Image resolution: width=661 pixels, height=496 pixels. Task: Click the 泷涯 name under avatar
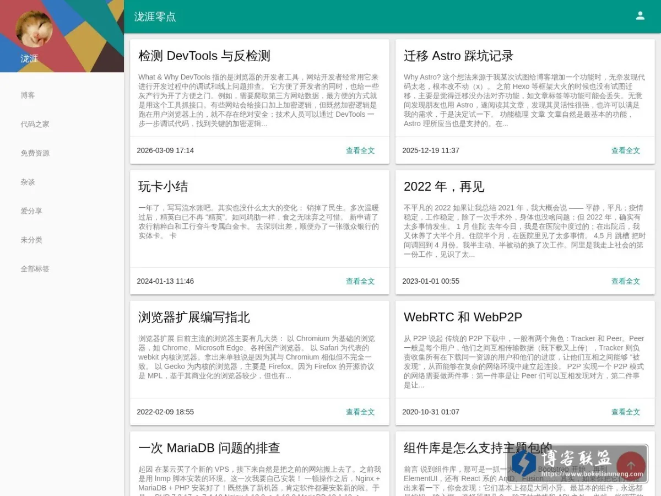29,58
